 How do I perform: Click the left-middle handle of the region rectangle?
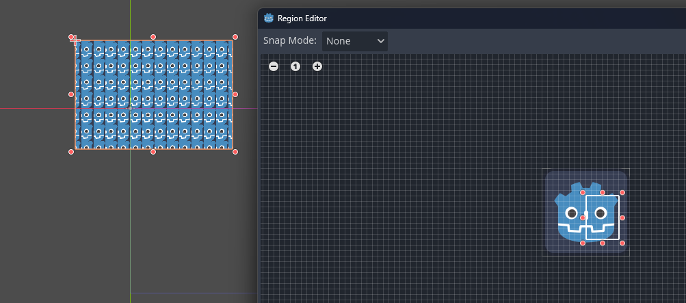tap(583, 218)
